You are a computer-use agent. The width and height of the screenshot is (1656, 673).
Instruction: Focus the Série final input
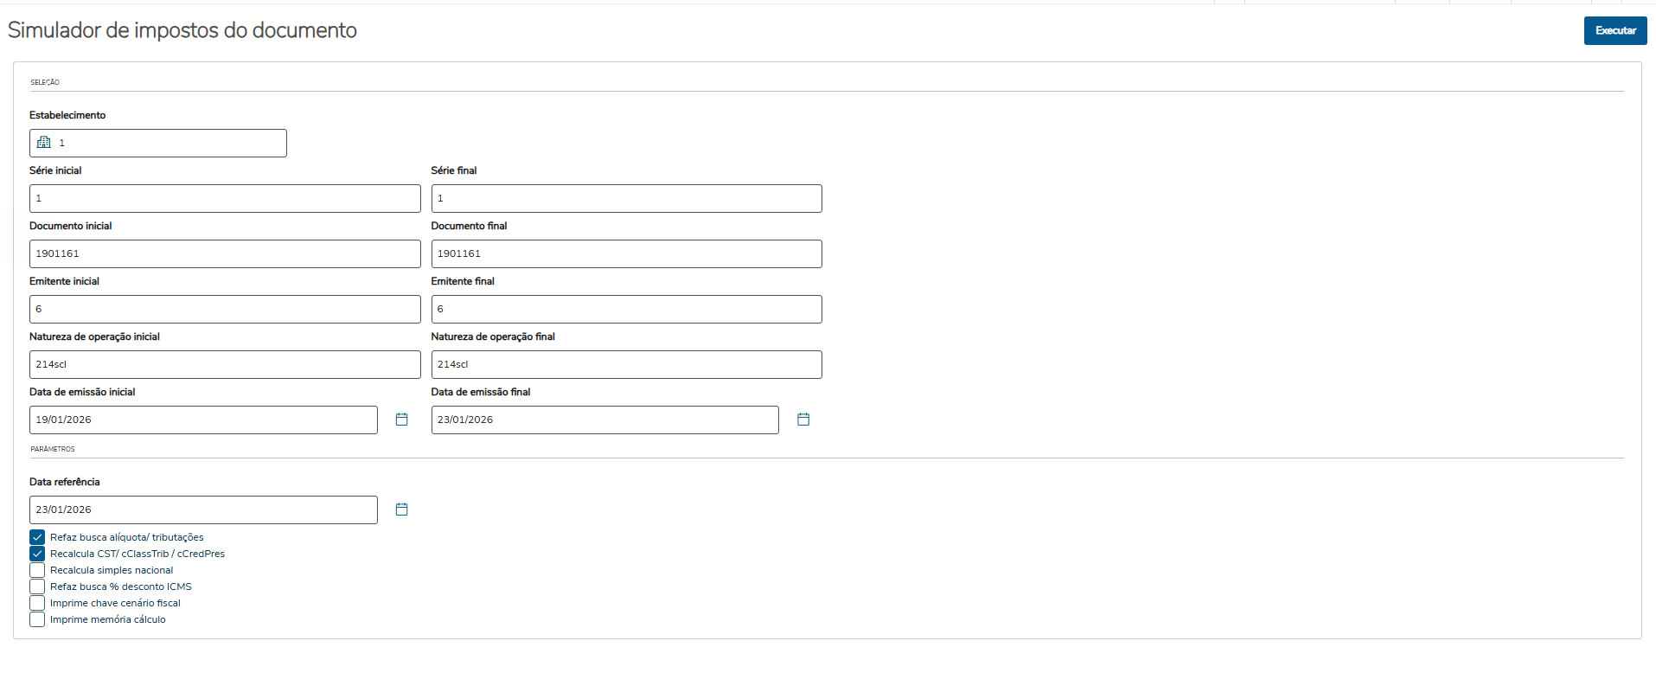(x=626, y=198)
